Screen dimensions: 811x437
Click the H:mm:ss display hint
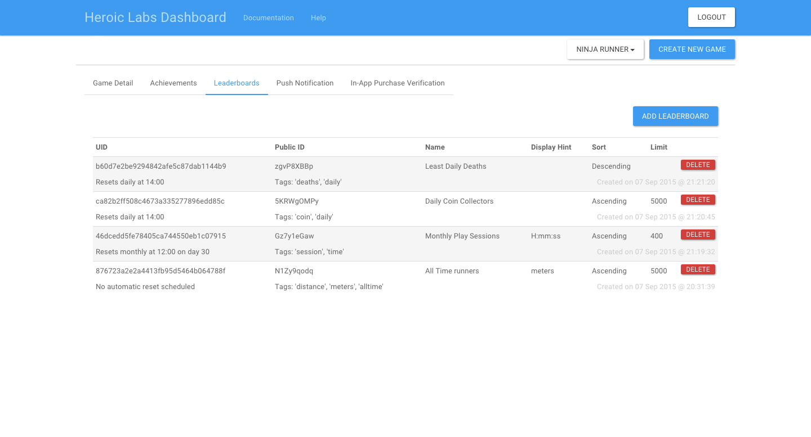pos(546,236)
